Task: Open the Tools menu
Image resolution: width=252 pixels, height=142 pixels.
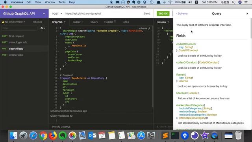Action: click(x=62, y=2)
